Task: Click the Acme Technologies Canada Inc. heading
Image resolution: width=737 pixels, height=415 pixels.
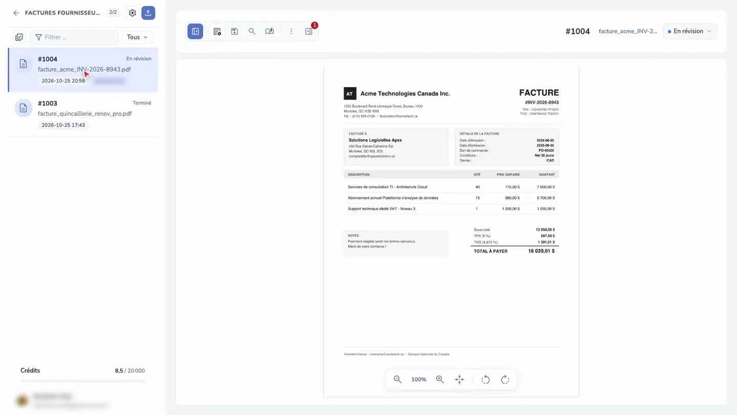Action: 405,94
